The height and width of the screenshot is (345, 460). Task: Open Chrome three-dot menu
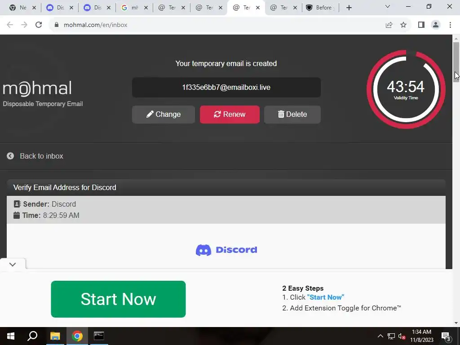(450, 25)
